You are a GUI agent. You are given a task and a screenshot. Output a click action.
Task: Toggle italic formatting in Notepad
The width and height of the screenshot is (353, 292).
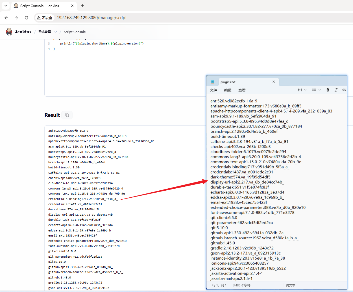(336, 90)
